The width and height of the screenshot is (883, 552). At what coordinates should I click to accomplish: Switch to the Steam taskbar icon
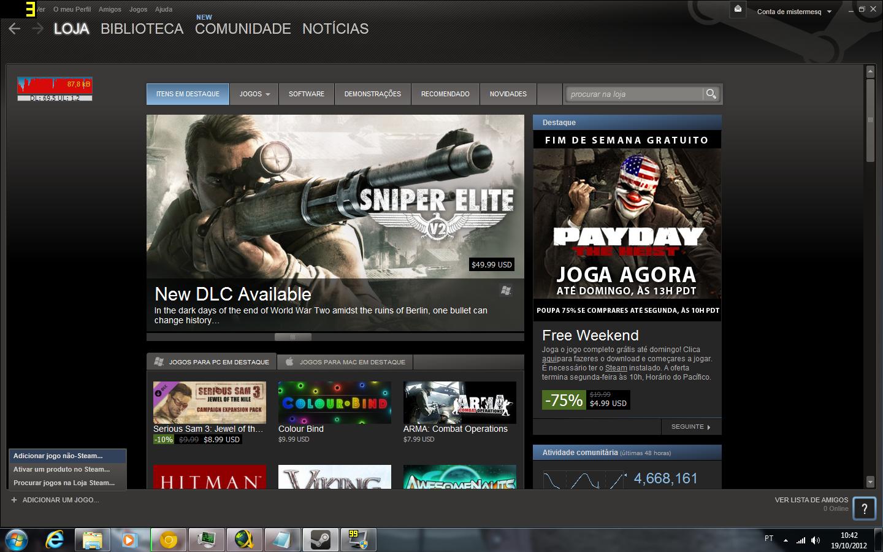point(320,540)
